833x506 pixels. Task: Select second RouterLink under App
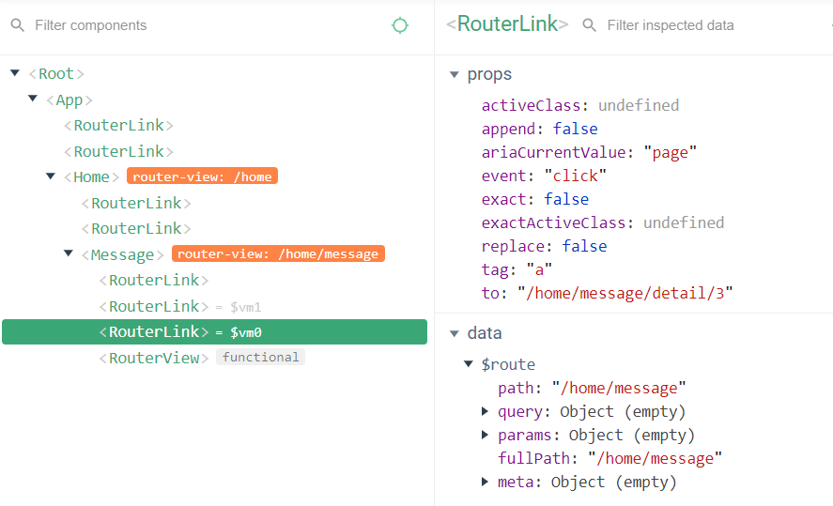click(x=118, y=151)
